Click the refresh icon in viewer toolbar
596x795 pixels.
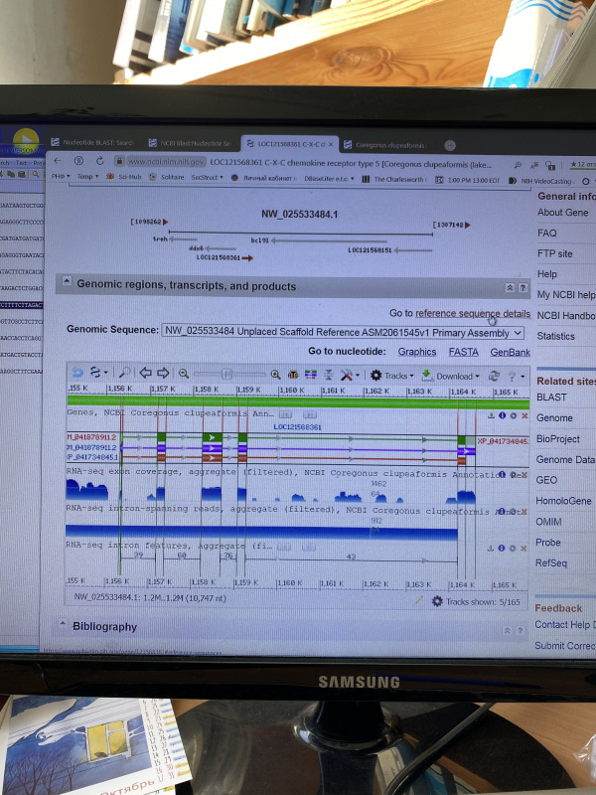pyautogui.click(x=494, y=376)
